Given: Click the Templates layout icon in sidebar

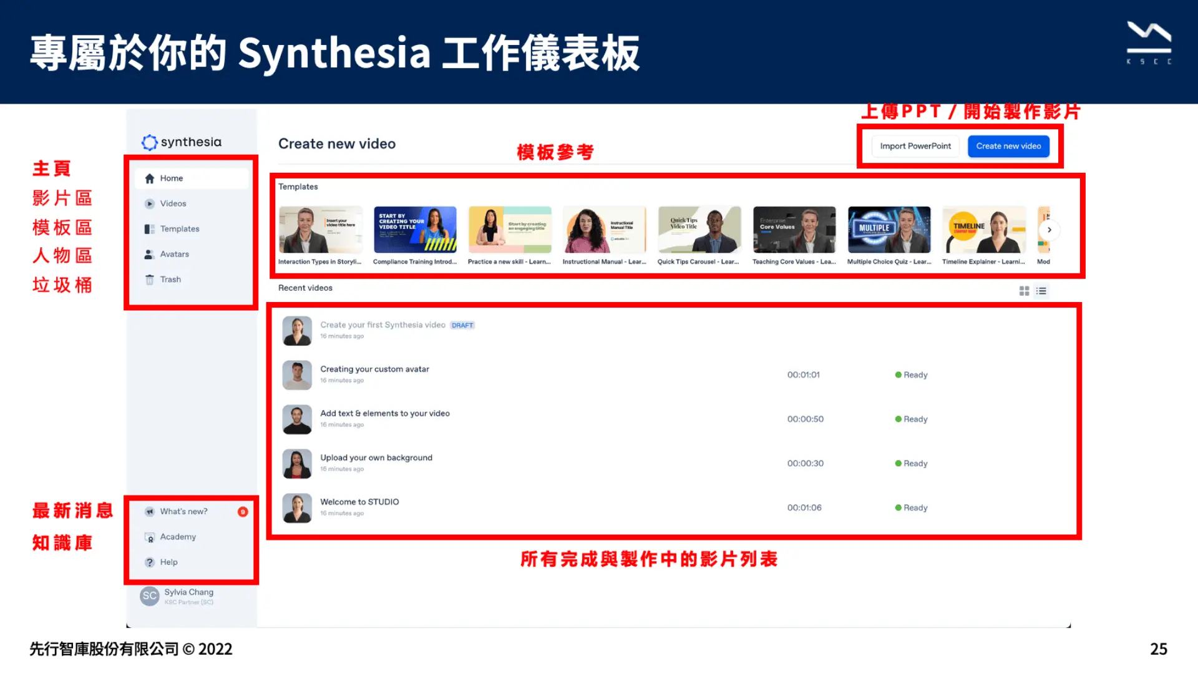Looking at the screenshot, I should pyautogui.click(x=150, y=229).
